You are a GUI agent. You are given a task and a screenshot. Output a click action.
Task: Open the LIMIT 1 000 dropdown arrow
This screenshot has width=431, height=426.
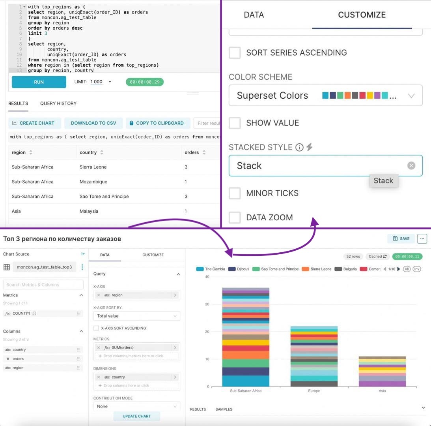(110, 82)
